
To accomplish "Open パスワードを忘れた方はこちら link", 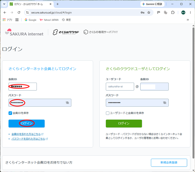I will tap(28, 139).
